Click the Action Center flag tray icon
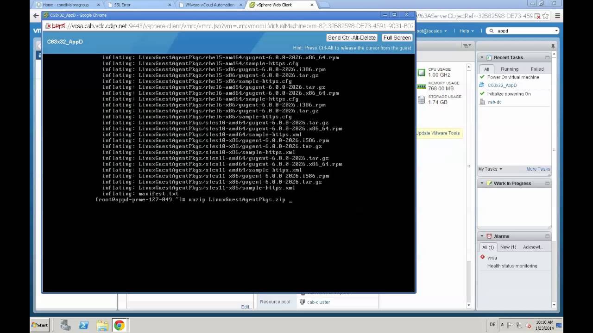 [511, 325]
